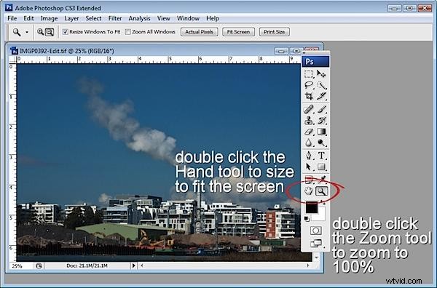Select the Crop tool
This screenshot has width=437, height=288.
coord(309,96)
